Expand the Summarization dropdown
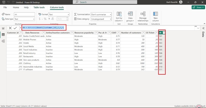 coord(101,14)
